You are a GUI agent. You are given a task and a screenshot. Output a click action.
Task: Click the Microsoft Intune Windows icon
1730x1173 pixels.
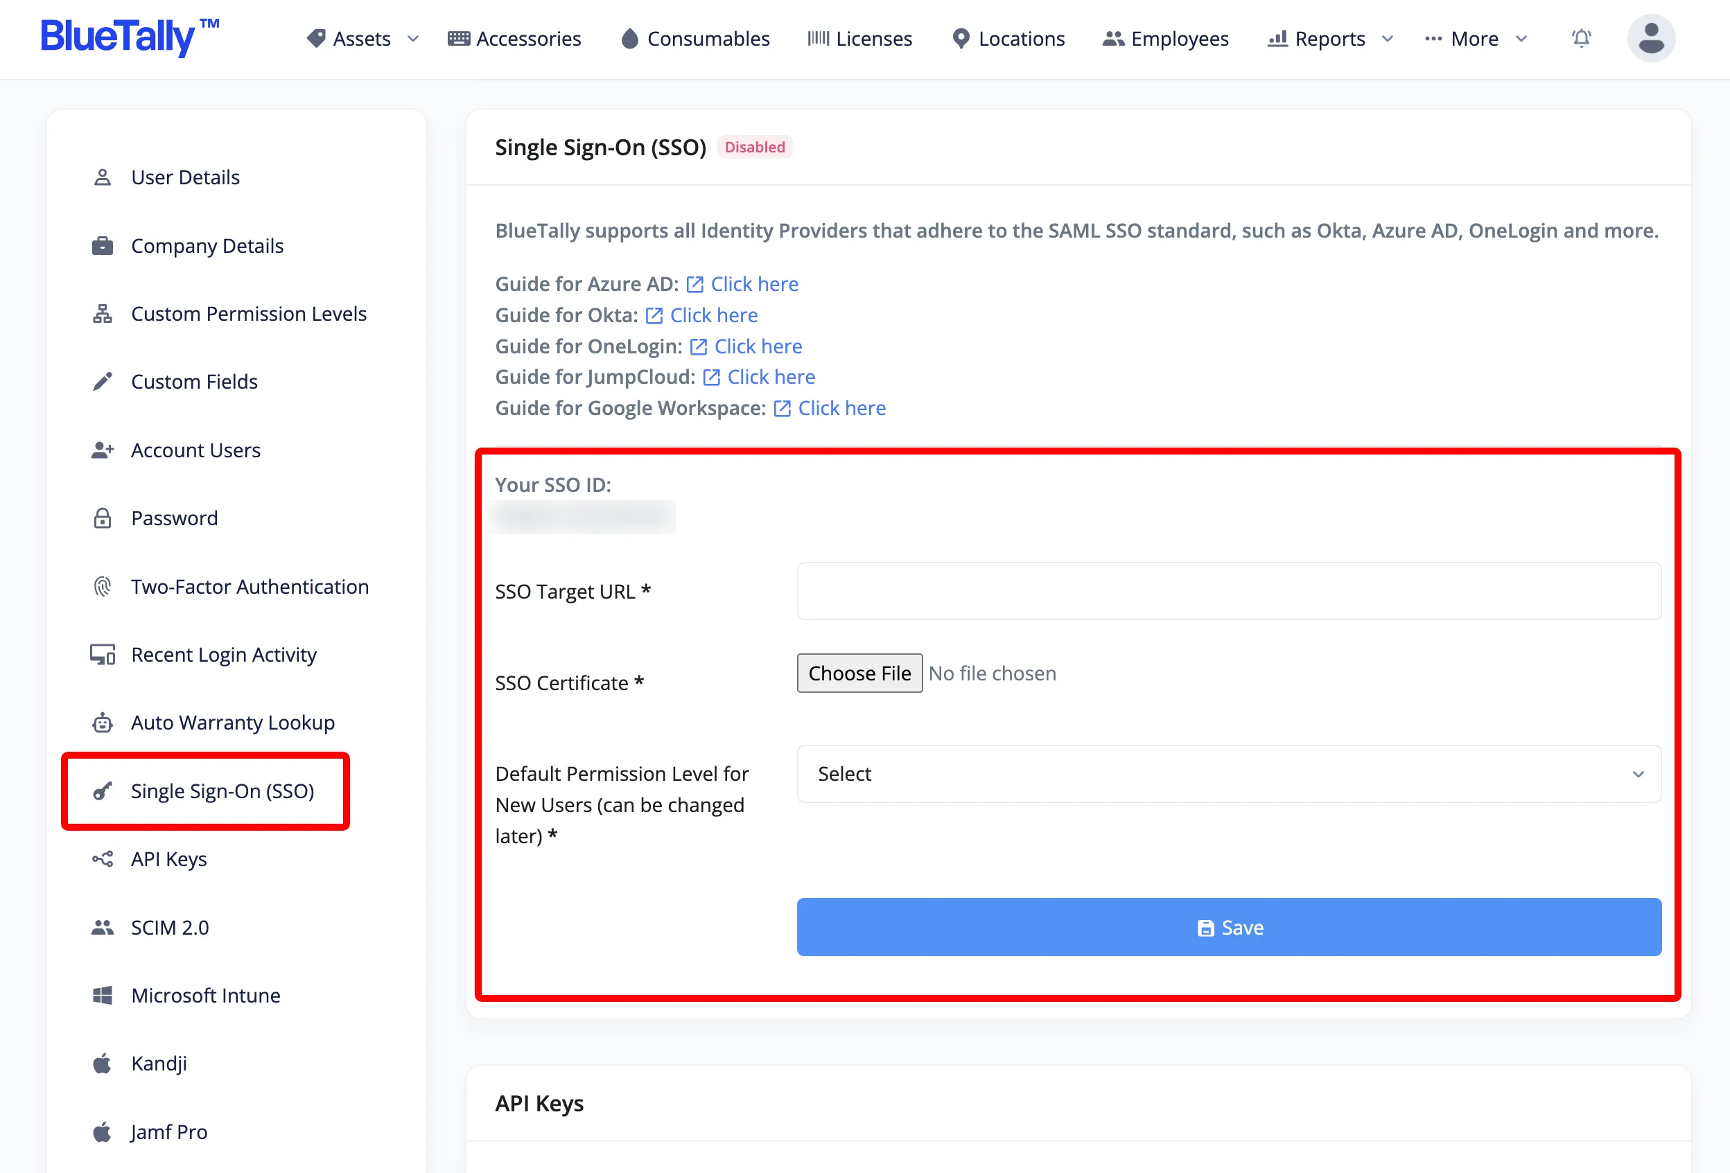coord(103,995)
